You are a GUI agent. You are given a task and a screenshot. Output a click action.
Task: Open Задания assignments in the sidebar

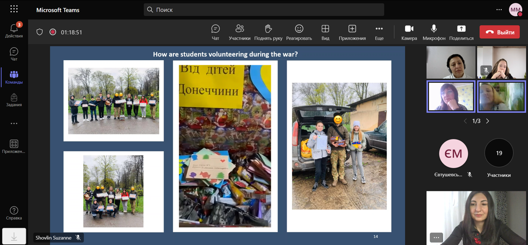pos(14,100)
